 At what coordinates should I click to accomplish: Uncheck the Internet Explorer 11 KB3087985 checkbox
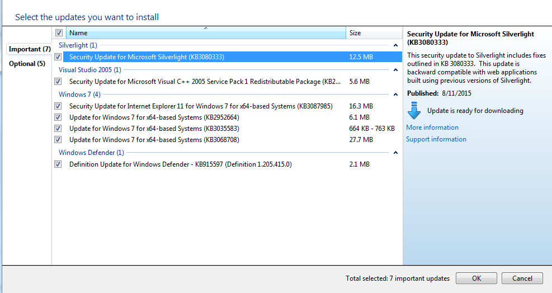click(x=58, y=106)
